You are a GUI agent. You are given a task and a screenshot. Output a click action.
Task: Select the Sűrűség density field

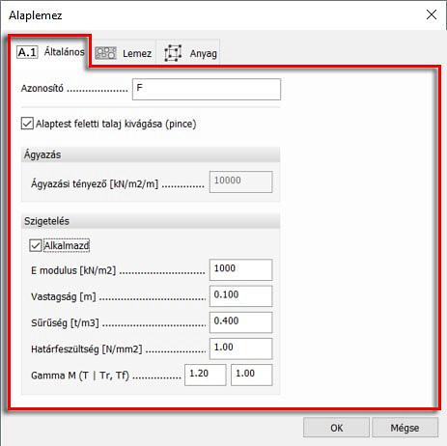point(240,322)
